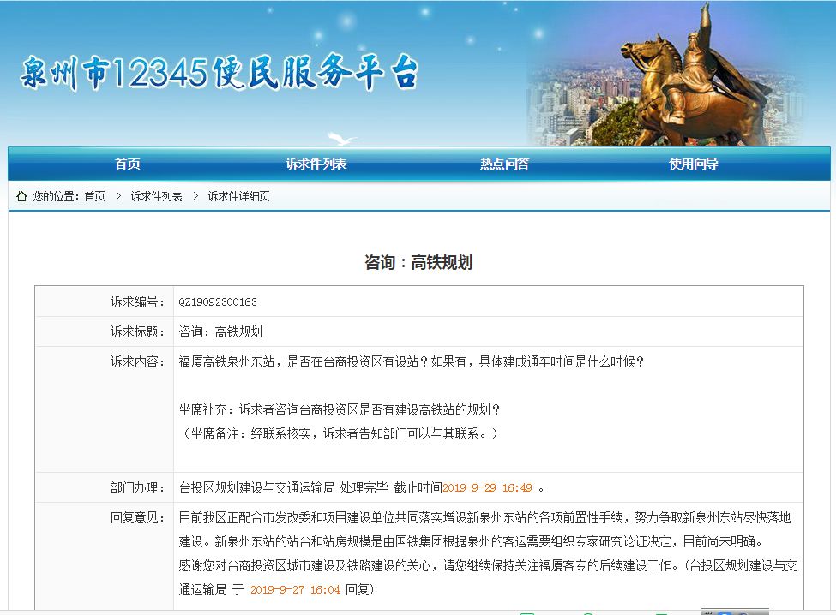Click the white seagull graphic above the navigation bar
The image size is (836, 615).
point(341,139)
